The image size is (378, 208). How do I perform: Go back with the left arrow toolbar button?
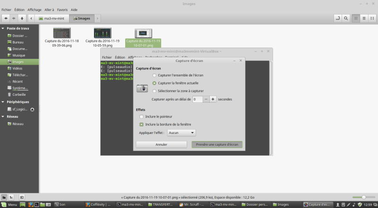coord(6,18)
